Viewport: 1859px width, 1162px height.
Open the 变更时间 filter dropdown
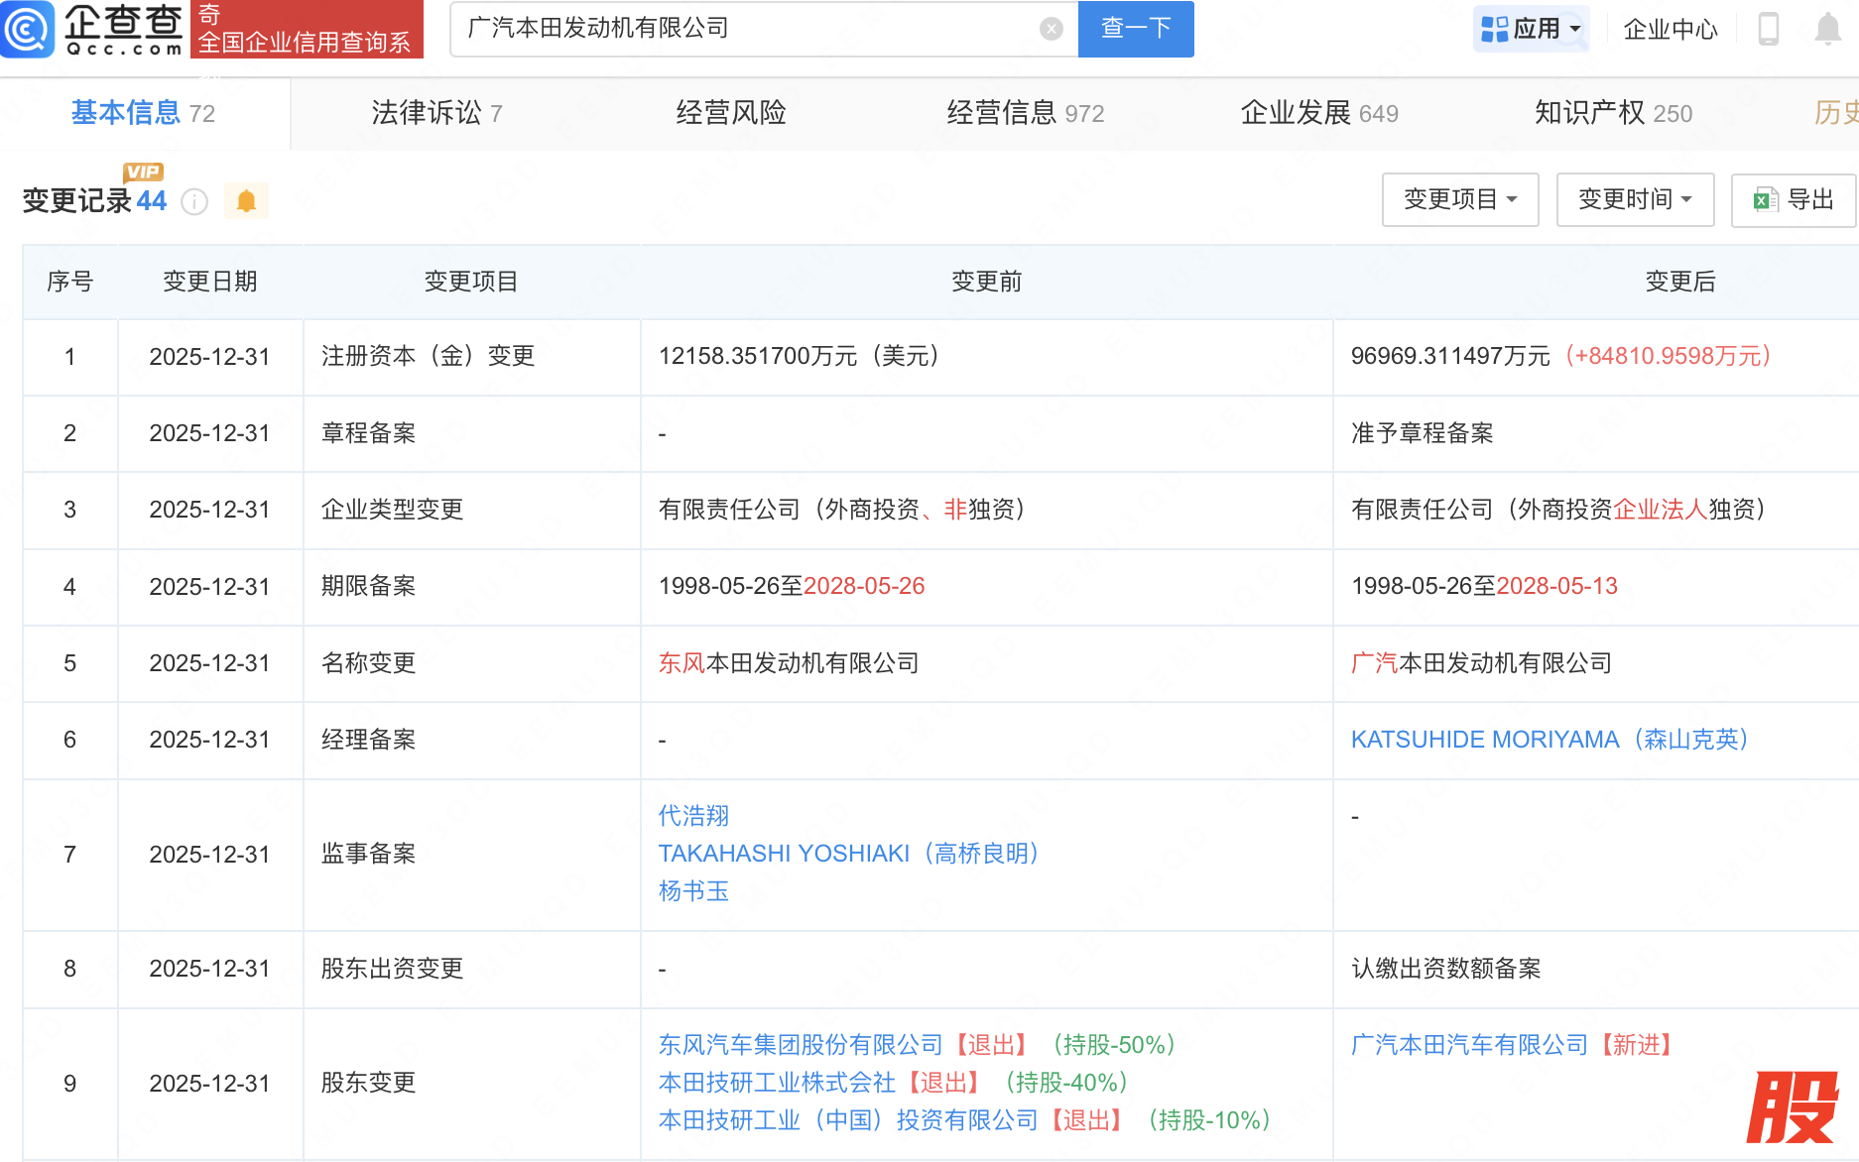click(x=1634, y=200)
